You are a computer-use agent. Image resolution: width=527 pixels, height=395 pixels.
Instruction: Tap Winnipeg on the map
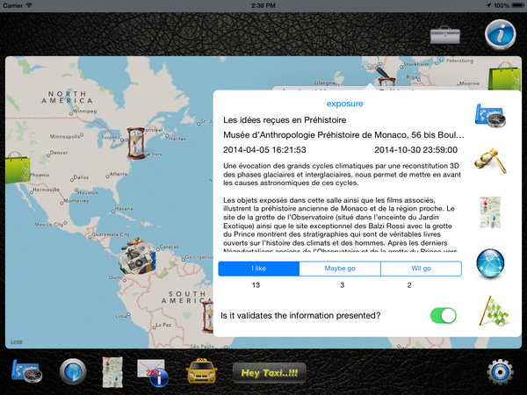tap(83, 111)
